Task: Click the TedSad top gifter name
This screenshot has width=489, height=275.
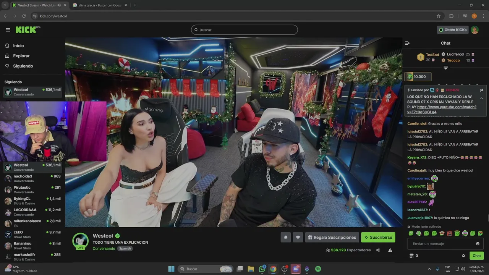Action: (432, 55)
